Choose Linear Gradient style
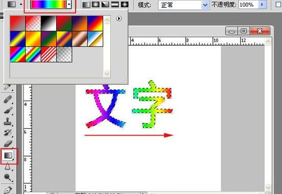The height and width of the screenshot is (194, 282). click(x=86, y=5)
